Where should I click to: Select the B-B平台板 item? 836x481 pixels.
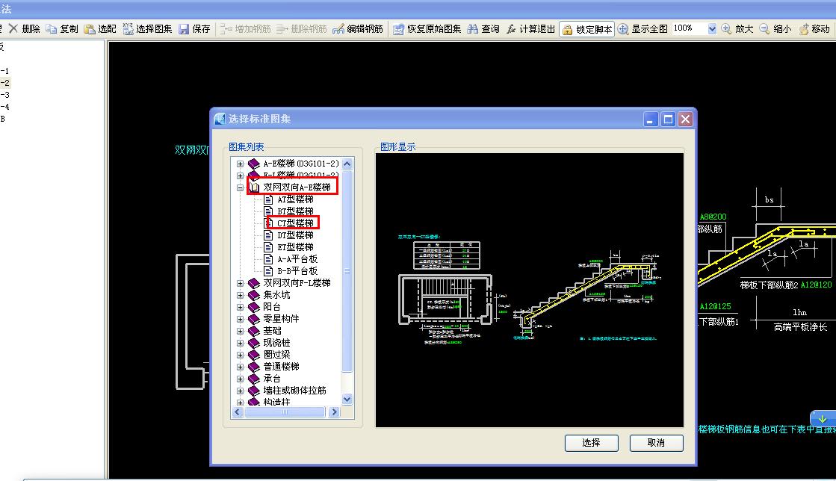[x=297, y=271]
